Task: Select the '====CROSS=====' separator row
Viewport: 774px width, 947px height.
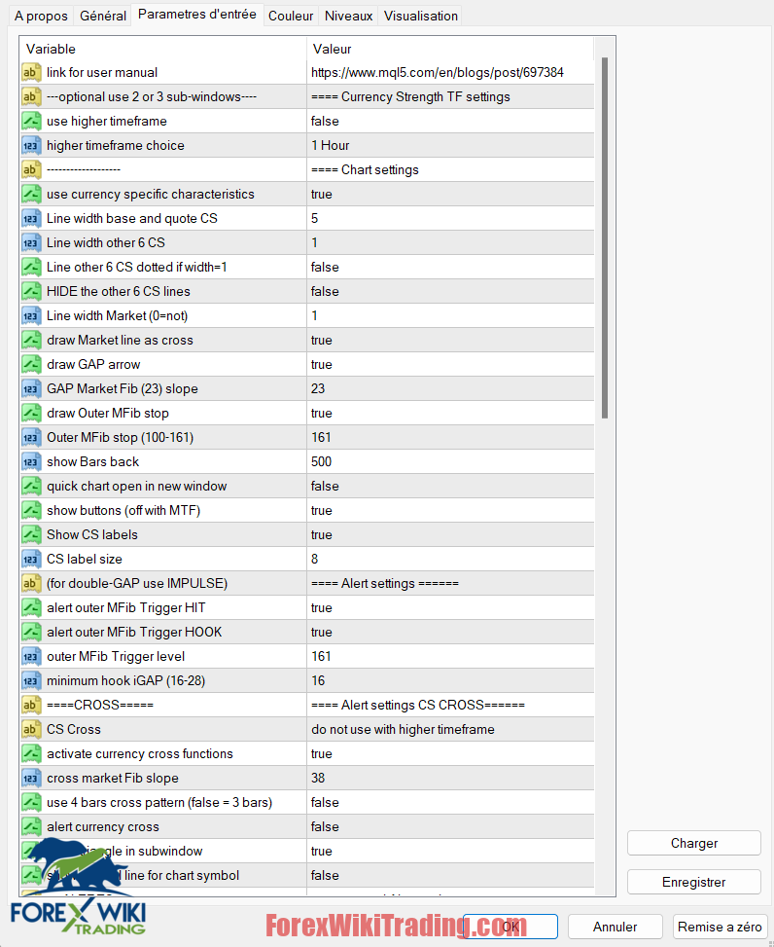Action: pyautogui.click(x=307, y=705)
